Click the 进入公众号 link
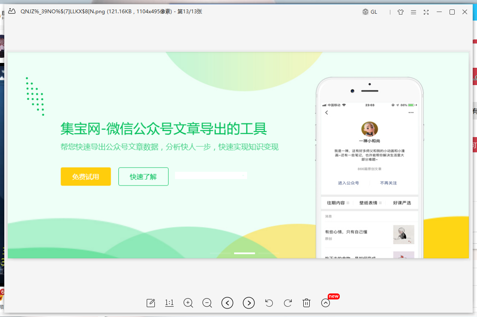The image size is (477, 317). [348, 183]
